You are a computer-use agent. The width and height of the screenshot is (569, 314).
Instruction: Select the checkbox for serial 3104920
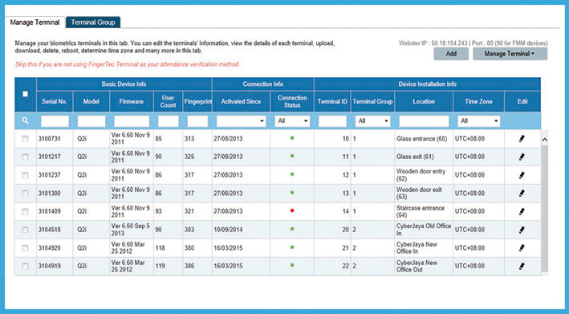25,248
